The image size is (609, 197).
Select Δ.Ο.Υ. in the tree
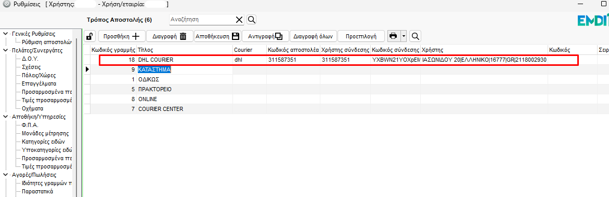coord(30,59)
